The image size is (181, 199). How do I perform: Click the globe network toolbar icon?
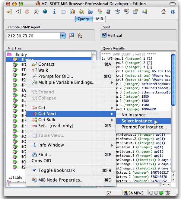(x=45, y=11)
